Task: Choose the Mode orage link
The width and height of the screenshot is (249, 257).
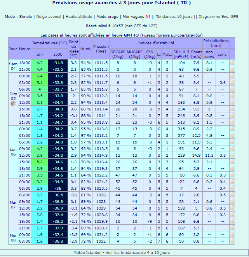Action: click(x=107, y=17)
